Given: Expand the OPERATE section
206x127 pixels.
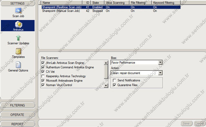Looking at the screenshot, I should pyautogui.click(x=18, y=115).
